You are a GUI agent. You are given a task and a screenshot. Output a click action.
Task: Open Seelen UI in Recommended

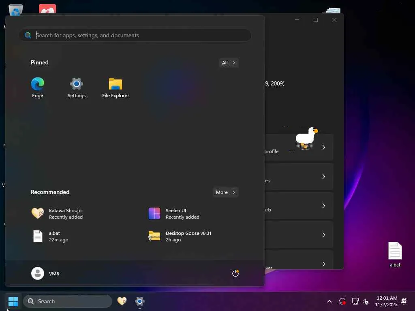tap(174, 213)
